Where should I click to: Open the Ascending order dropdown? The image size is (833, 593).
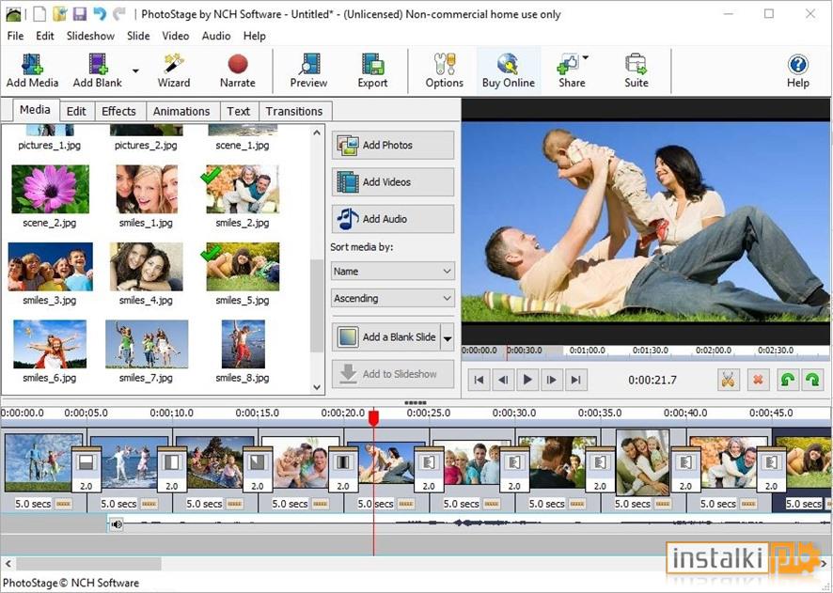pyautogui.click(x=393, y=298)
